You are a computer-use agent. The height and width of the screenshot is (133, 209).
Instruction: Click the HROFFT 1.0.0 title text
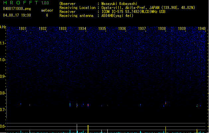pyautogui.click(x=26, y=3)
